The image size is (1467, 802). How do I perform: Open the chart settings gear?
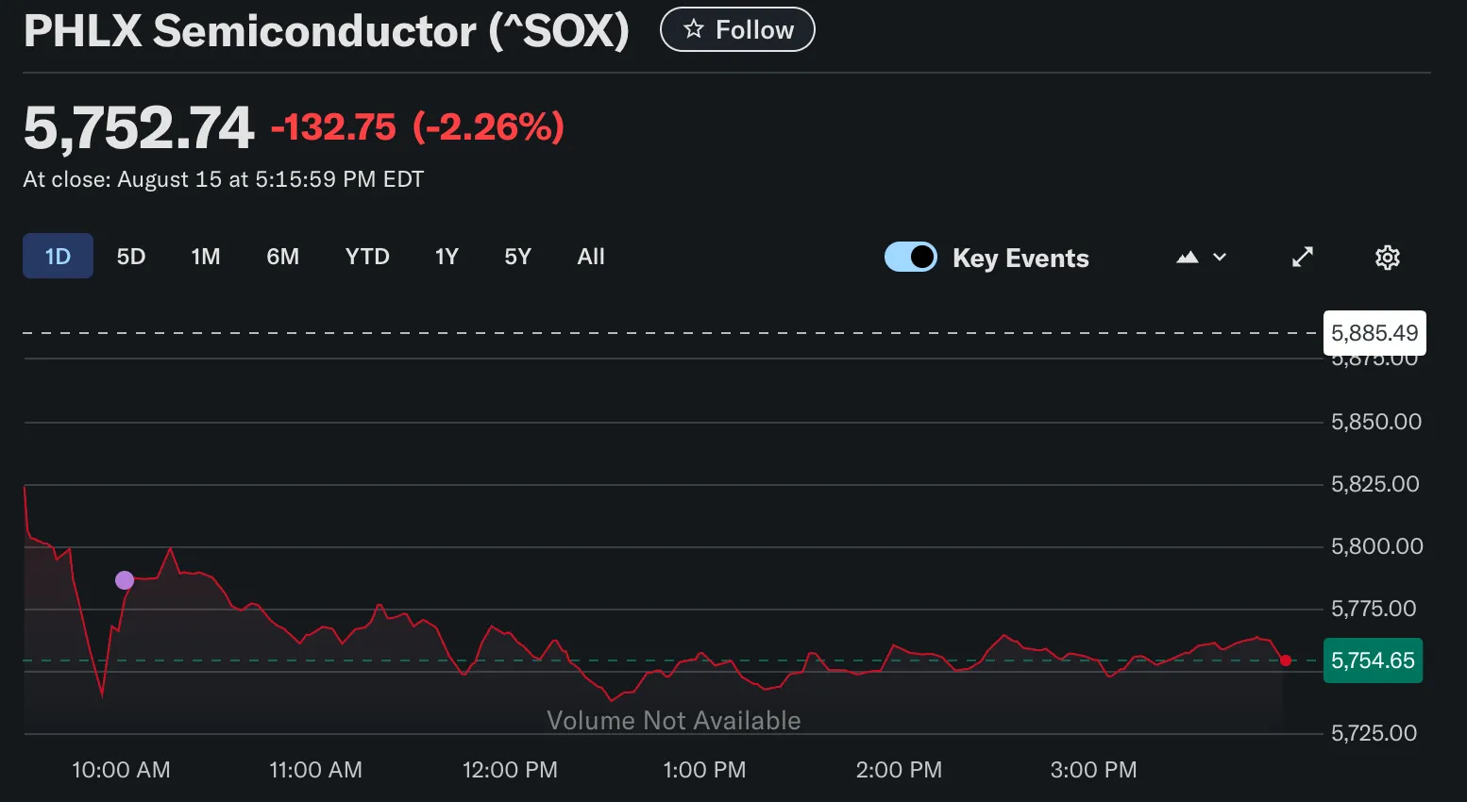pyautogui.click(x=1387, y=257)
